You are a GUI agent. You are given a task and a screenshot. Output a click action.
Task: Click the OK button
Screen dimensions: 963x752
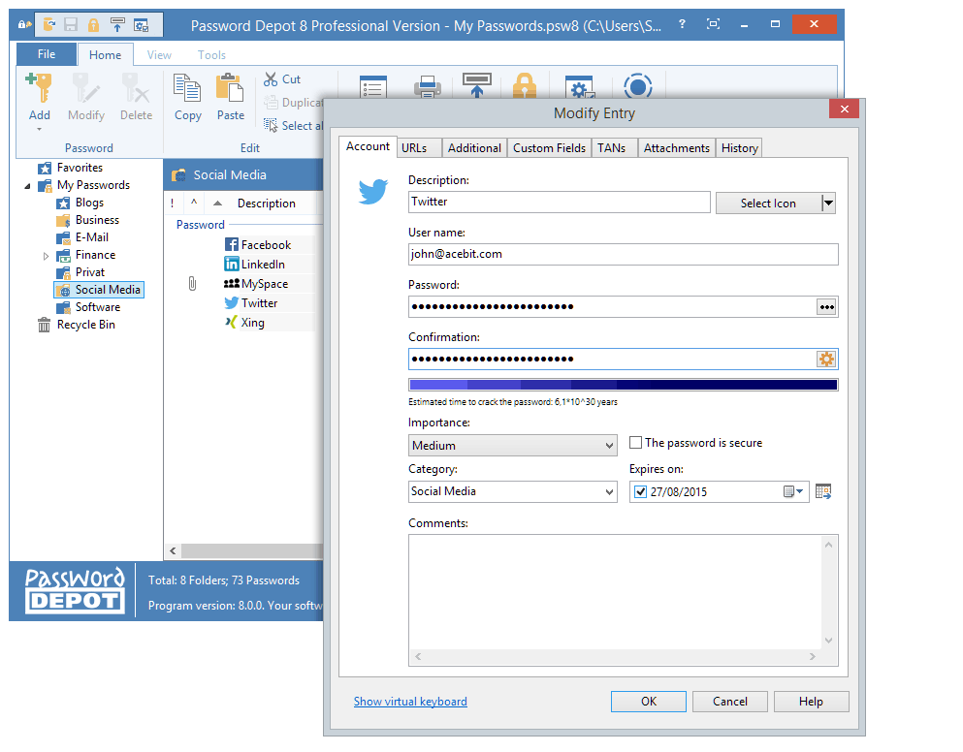coord(649,702)
